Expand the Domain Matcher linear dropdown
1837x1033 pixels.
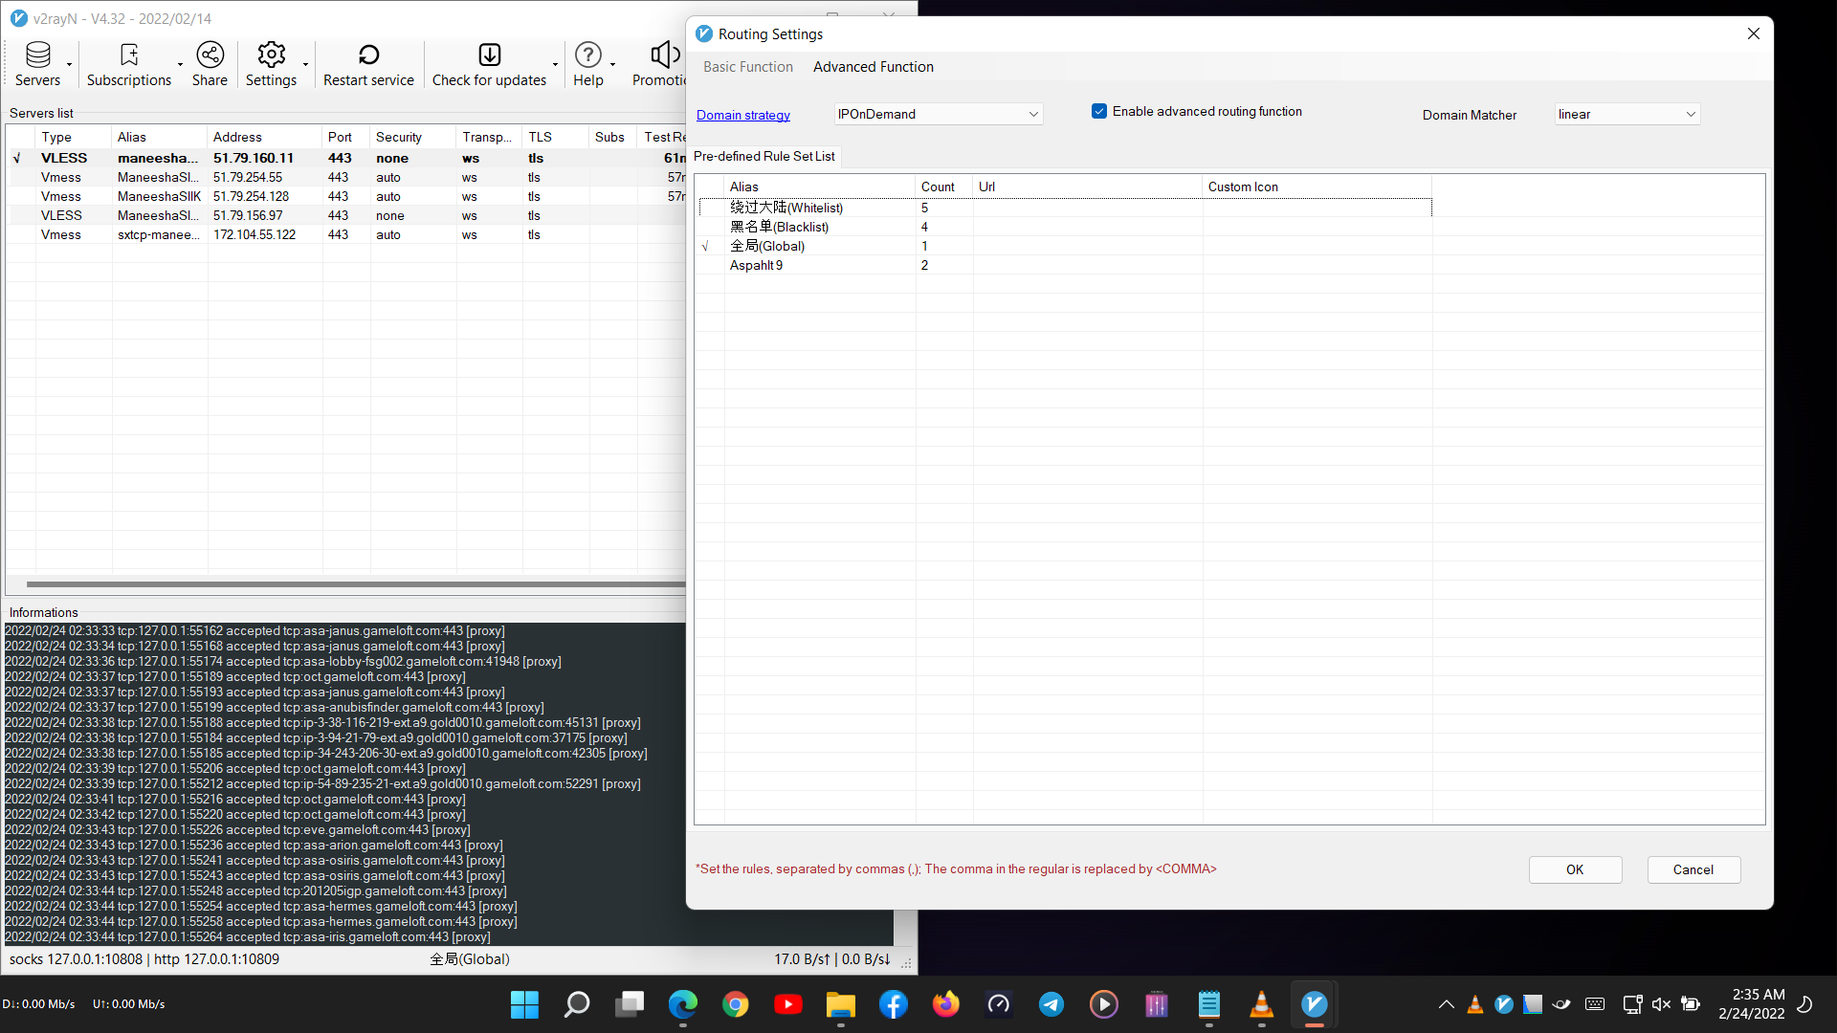[x=1690, y=114]
